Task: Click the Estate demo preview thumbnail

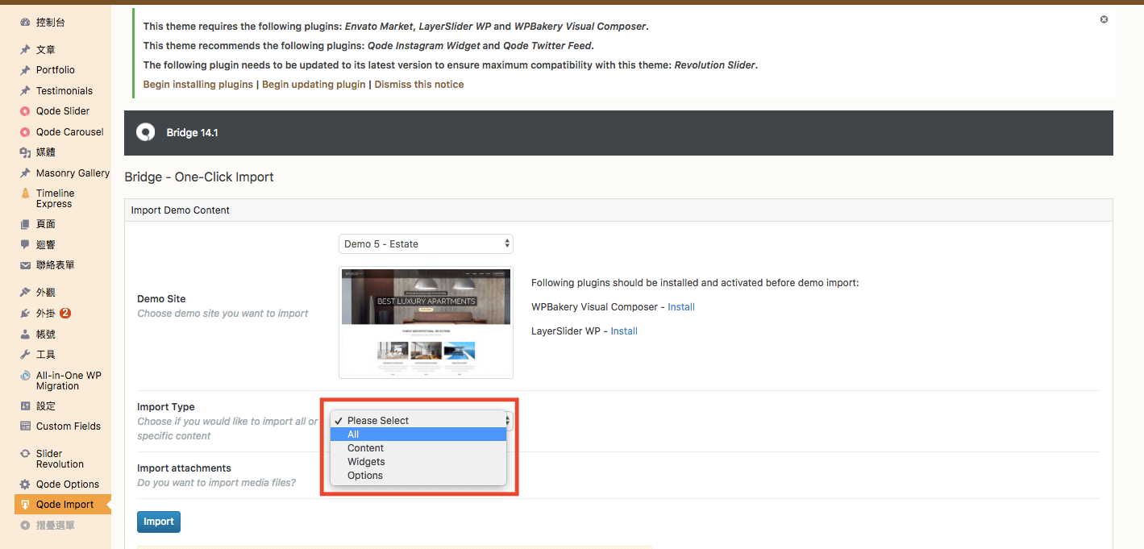Action: pos(426,322)
